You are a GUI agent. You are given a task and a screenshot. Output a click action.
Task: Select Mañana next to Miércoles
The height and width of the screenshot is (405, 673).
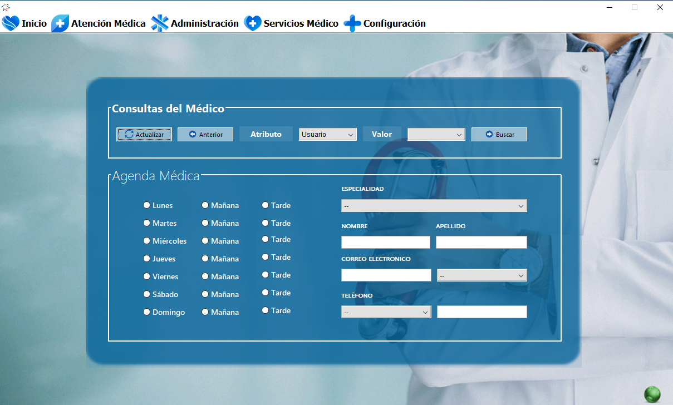click(205, 240)
